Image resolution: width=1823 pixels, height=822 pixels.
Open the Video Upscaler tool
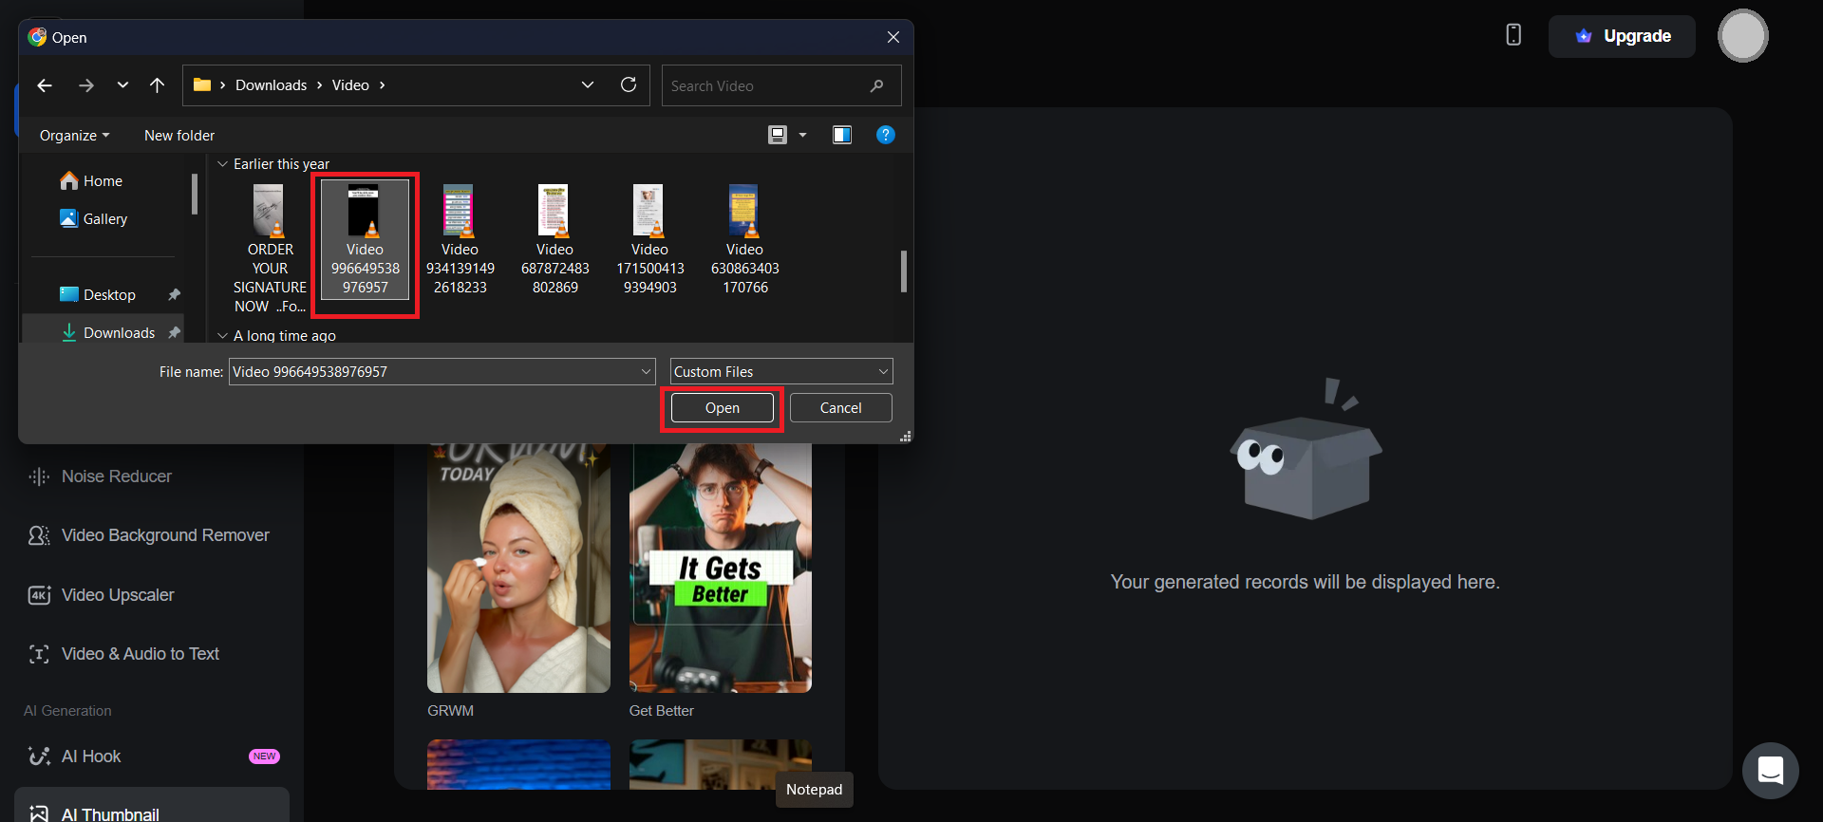click(x=118, y=595)
